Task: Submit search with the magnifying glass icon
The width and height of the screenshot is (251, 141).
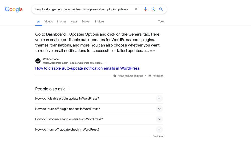Action: pyautogui.click(x=161, y=9)
